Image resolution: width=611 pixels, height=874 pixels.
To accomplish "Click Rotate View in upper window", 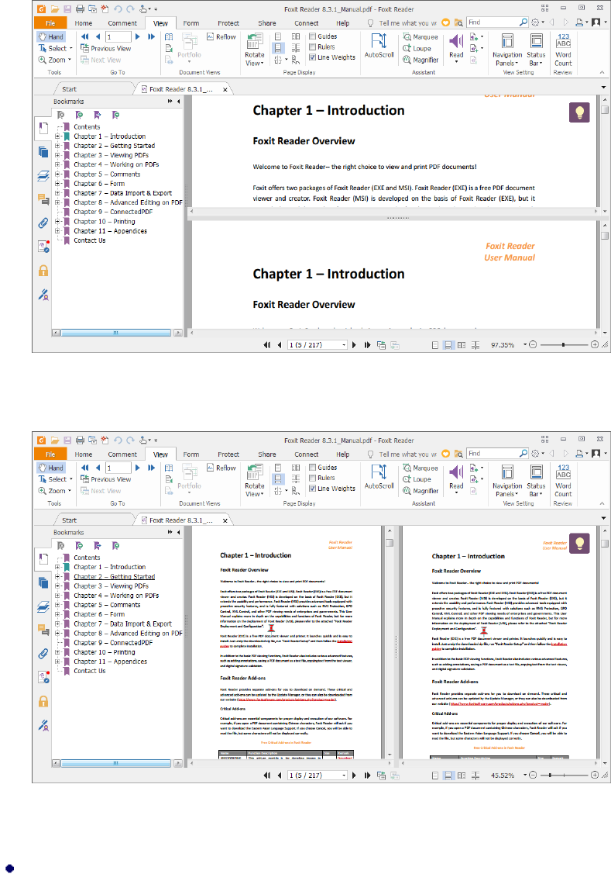I will (254, 50).
